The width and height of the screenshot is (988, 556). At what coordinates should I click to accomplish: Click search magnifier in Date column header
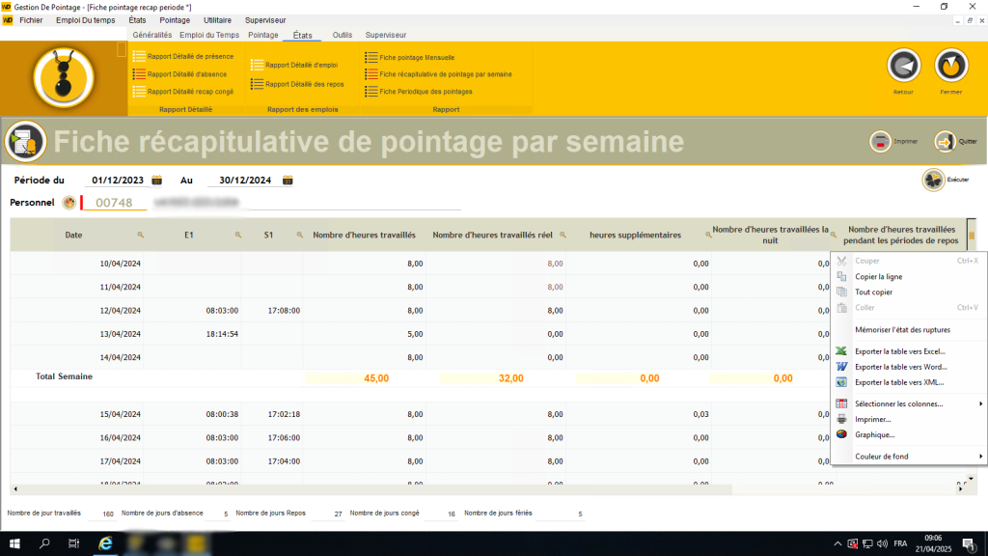[x=140, y=235]
